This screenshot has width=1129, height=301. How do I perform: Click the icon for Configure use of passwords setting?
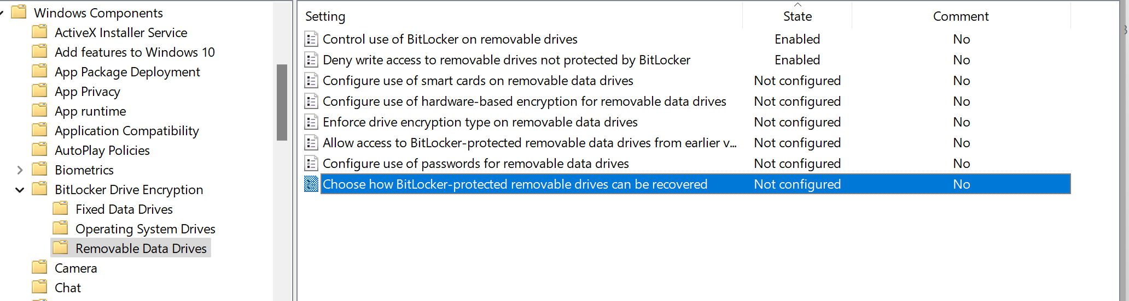pyautogui.click(x=311, y=164)
